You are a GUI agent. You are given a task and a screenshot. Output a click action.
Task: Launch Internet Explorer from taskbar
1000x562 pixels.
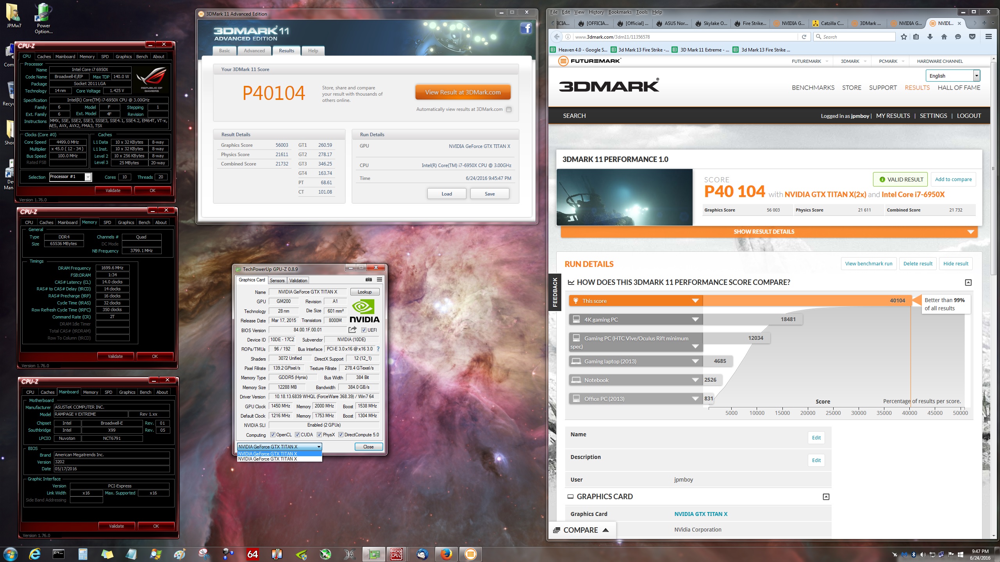tap(35, 554)
